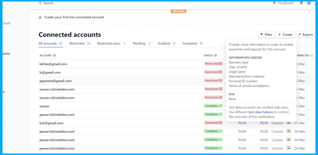Click the India flag in ks2@gmail.com row
The height and width of the screenshot is (155, 318).
[289, 123]
